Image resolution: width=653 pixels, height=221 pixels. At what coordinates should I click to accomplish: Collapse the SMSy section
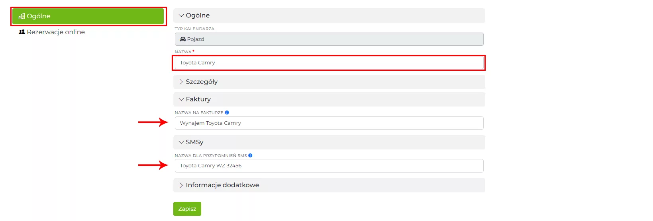click(181, 142)
